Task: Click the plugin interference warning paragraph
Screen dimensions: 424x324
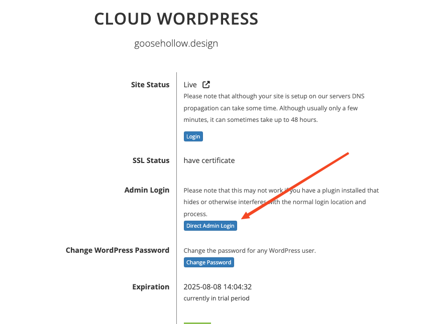Action: (x=281, y=202)
